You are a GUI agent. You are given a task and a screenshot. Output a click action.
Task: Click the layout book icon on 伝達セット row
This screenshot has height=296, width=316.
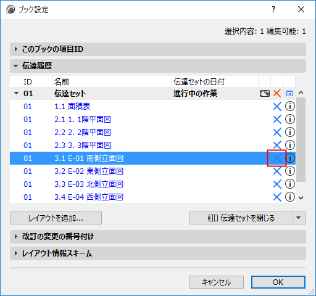(265, 94)
